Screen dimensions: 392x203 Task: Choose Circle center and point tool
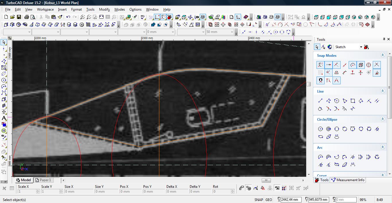[x=321, y=129]
